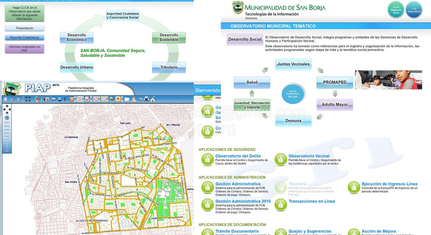The image size is (431, 235).
Task: Open the Salud box
Action: point(252,82)
